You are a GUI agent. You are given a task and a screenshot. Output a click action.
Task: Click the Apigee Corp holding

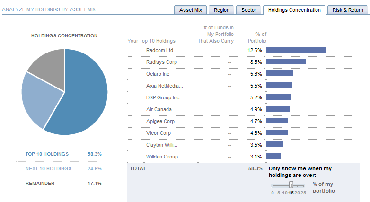[160, 121]
